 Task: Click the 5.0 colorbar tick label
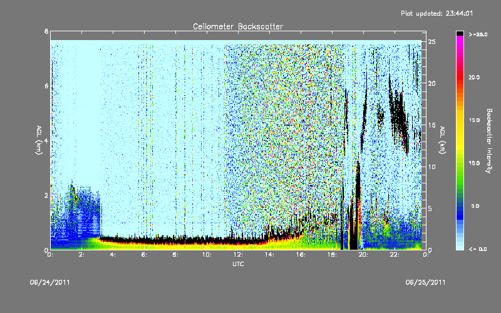tap(475, 206)
